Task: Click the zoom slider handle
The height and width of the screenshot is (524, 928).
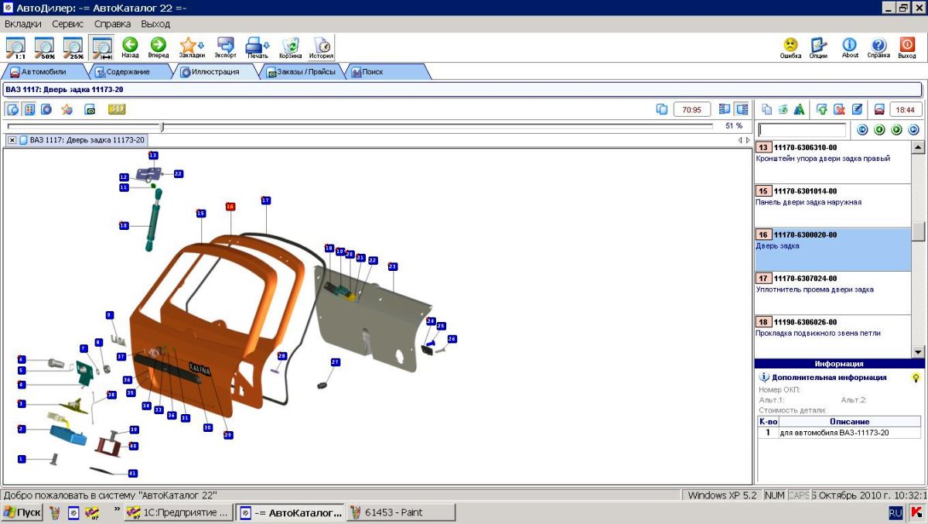Action: [x=162, y=126]
